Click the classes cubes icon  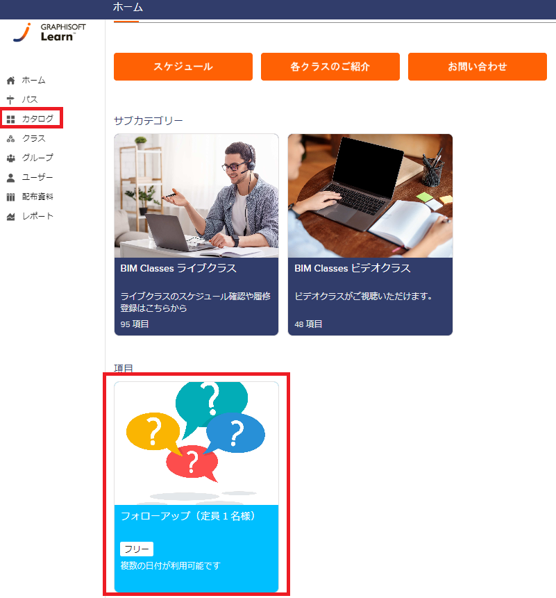point(10,139)
